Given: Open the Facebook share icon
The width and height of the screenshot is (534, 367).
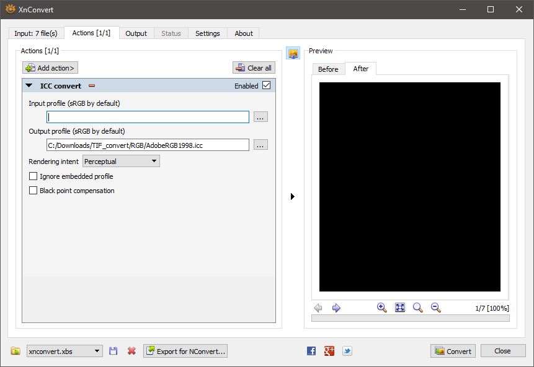Looking at the screenshot, I should [311, 351].
